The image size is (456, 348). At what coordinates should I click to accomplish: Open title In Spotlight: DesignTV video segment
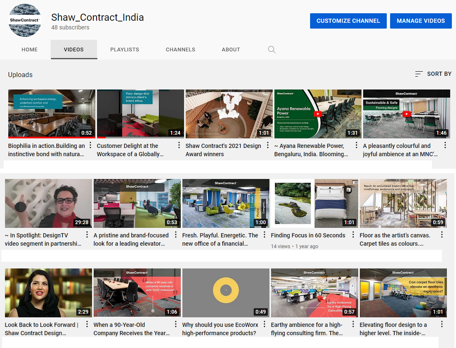43,239
